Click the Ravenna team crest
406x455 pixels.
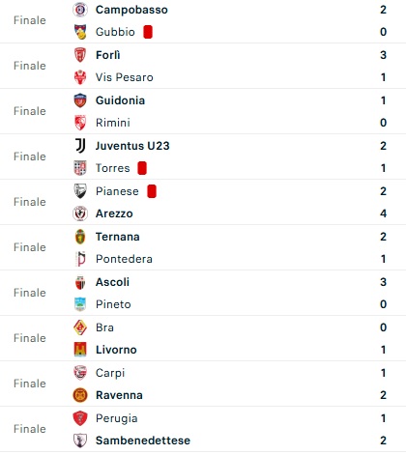[80, 395]
